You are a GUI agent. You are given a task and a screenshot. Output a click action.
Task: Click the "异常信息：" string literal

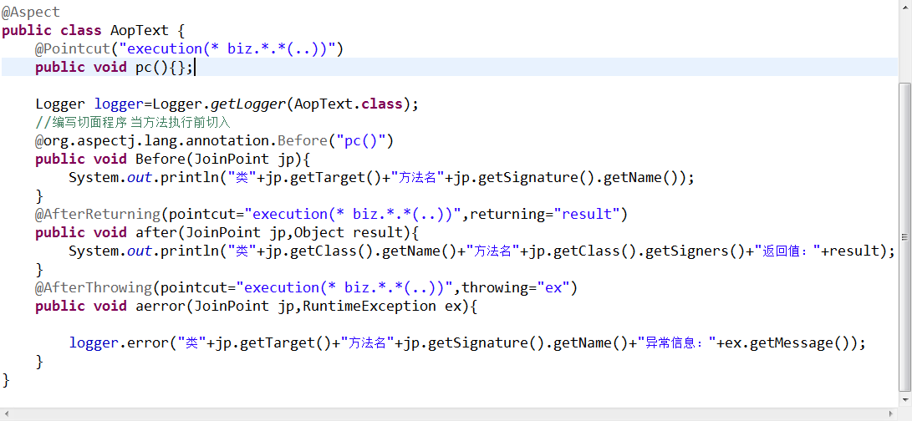point(678,343)
